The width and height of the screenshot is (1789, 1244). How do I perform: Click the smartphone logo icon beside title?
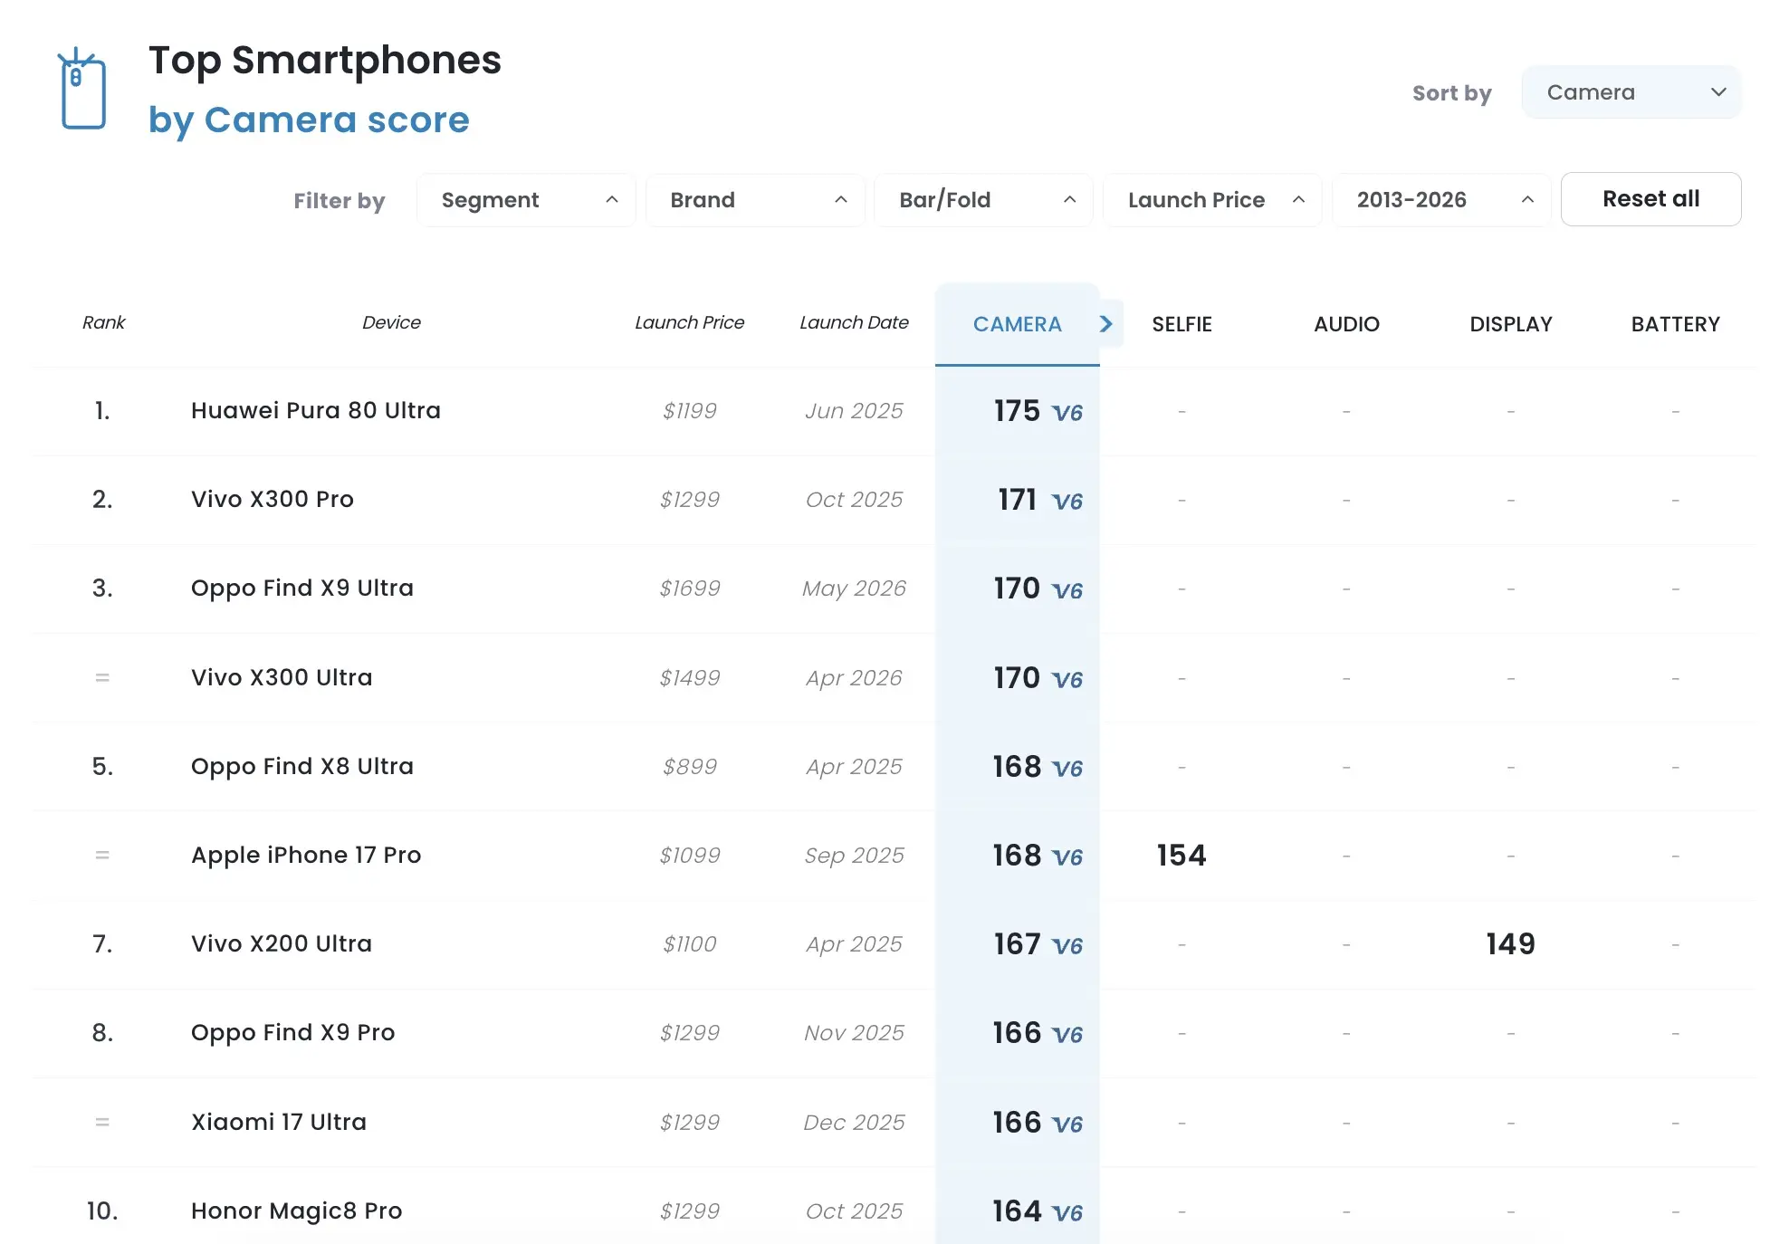coord(82,89)
